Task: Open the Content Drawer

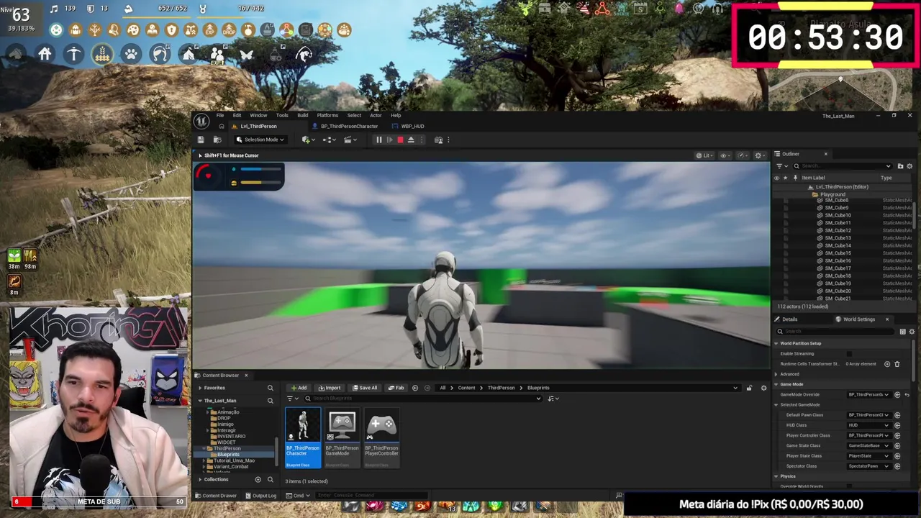Action: pyautogui.click(x=216, y=495)
